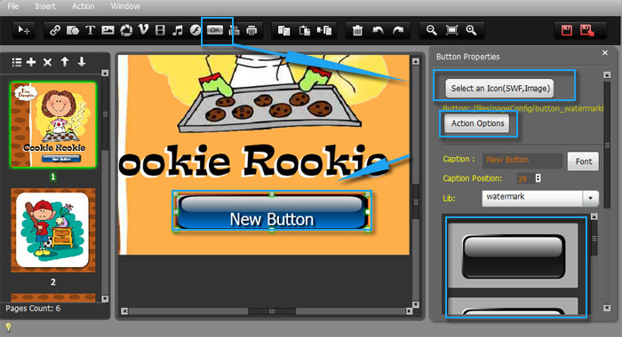
Task: Adjust the Caption Position stepper arrows
Action: pyautogui.click(x=538, y=178)
